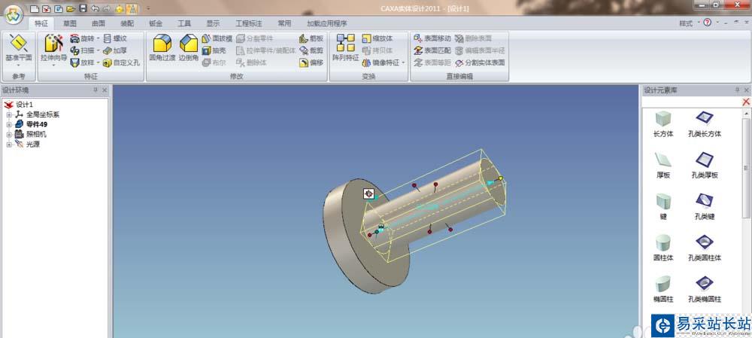
Task: Switch to the 装配 ribbon tab
Action: (x=127, y=23)
